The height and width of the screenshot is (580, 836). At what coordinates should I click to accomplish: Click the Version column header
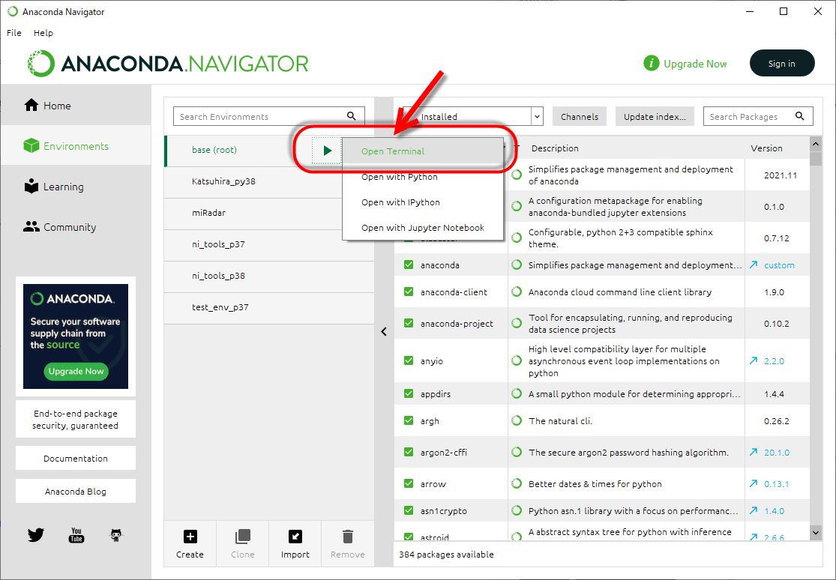point(766,148)
